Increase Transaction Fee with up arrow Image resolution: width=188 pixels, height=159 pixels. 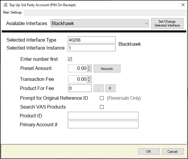pos(89,78)
